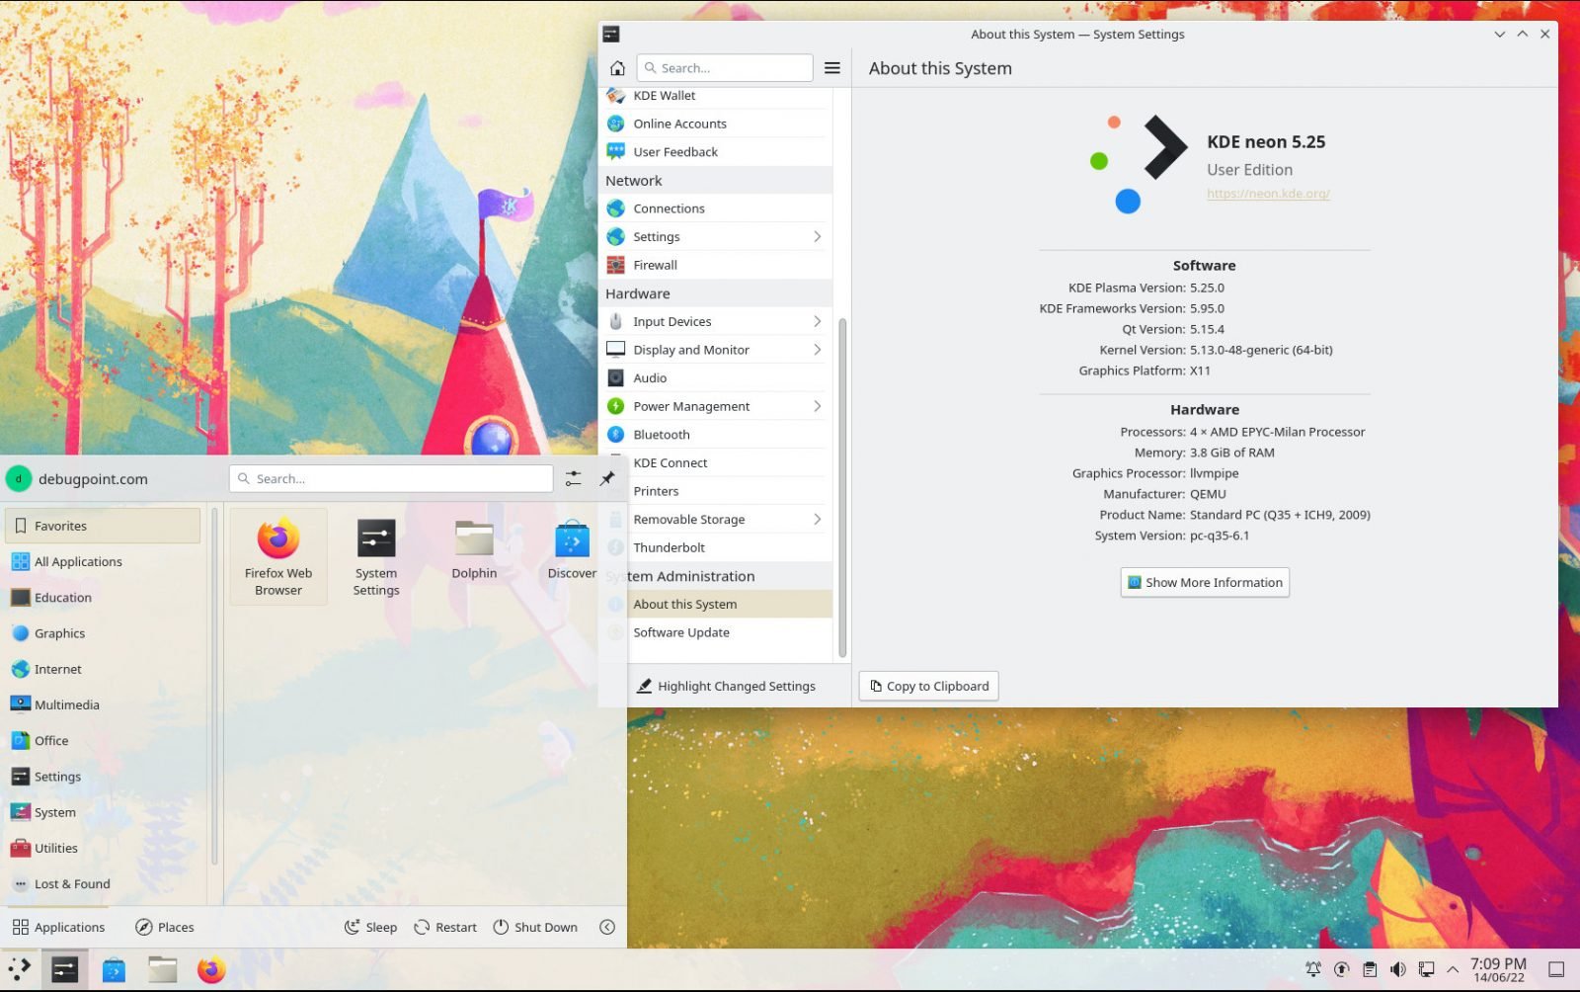Pin the application launcher open
The image size is (1580, 992).
pos(607,478)
